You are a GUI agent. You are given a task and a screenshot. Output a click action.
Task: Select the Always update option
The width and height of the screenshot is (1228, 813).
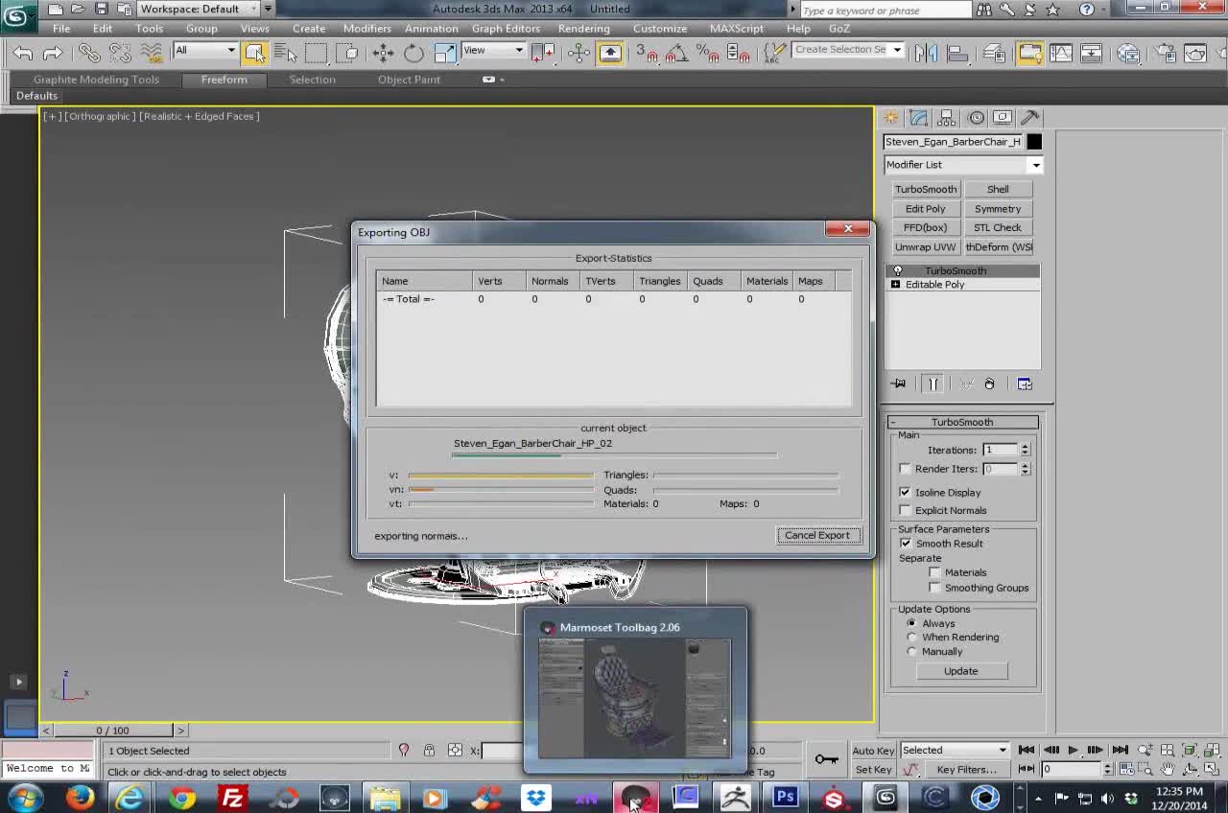point(912,623)
